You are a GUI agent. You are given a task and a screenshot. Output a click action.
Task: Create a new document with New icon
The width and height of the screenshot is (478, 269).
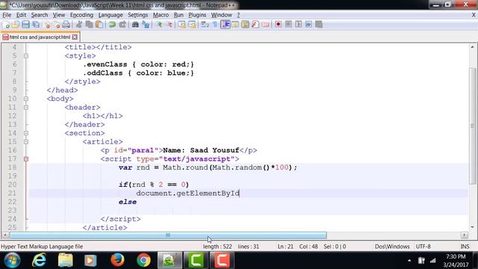6,25
